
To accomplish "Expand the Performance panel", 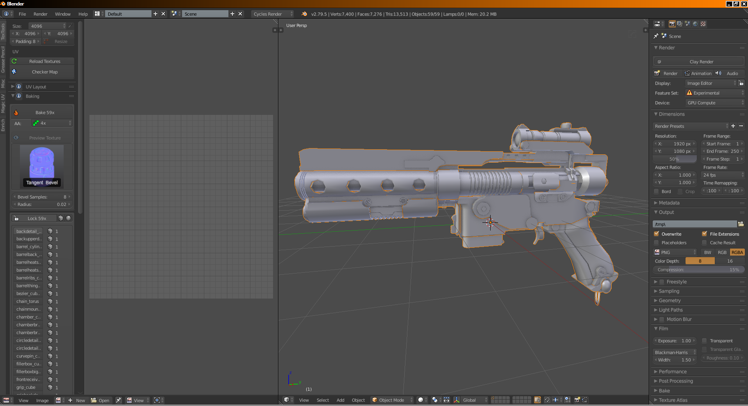I will [x=672, y=372].
